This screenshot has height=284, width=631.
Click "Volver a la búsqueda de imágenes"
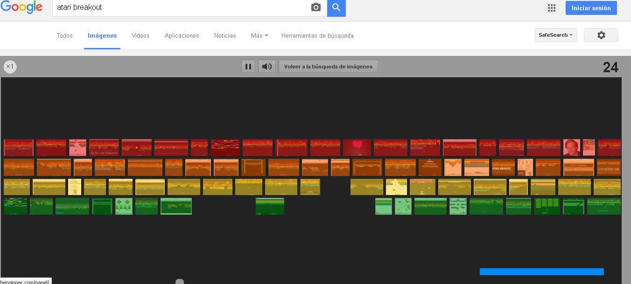pos(329,67)
